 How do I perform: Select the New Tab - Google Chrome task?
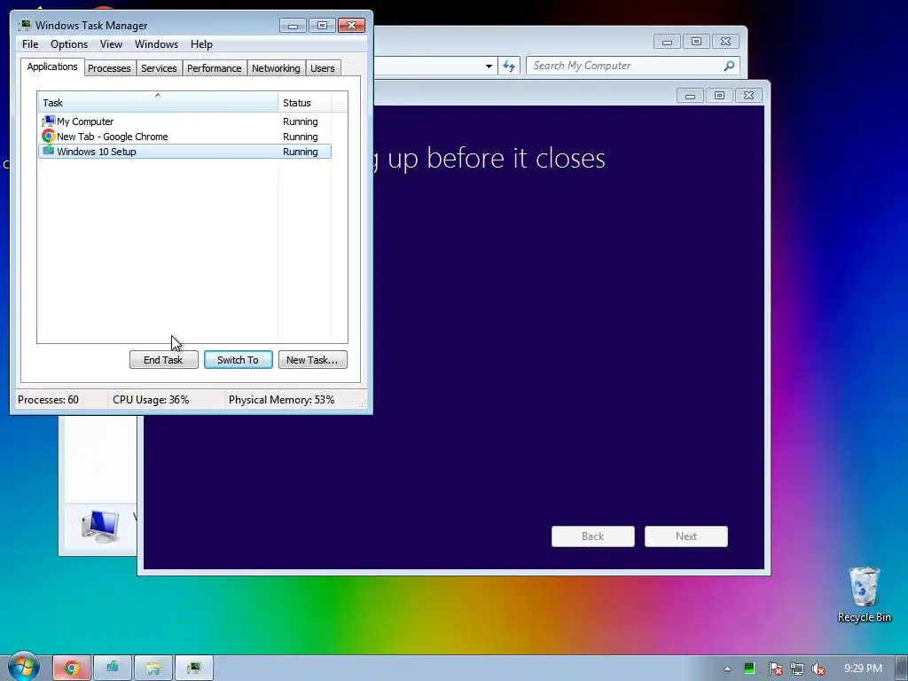[x=184, y=137]
